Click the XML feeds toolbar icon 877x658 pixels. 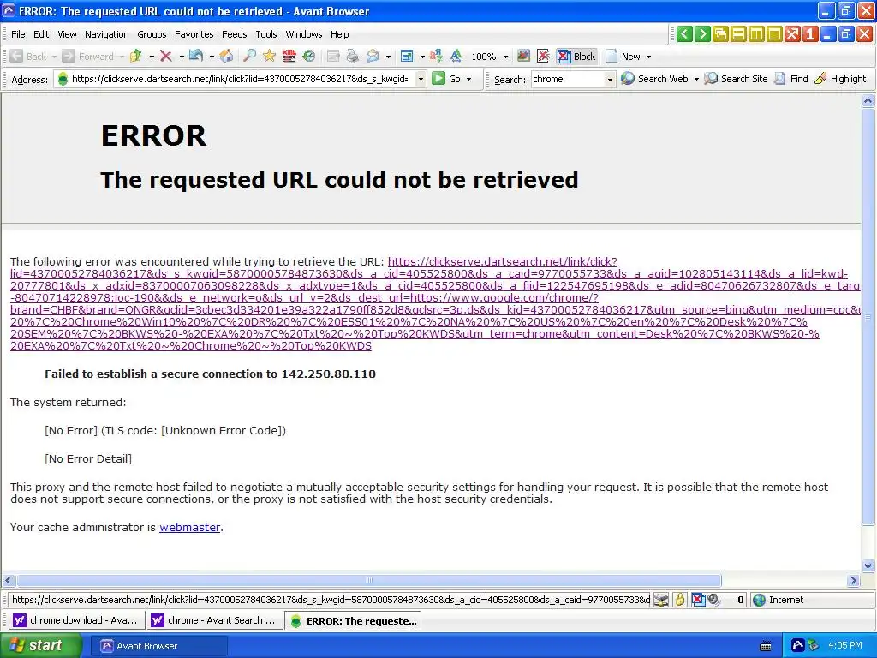289,56
